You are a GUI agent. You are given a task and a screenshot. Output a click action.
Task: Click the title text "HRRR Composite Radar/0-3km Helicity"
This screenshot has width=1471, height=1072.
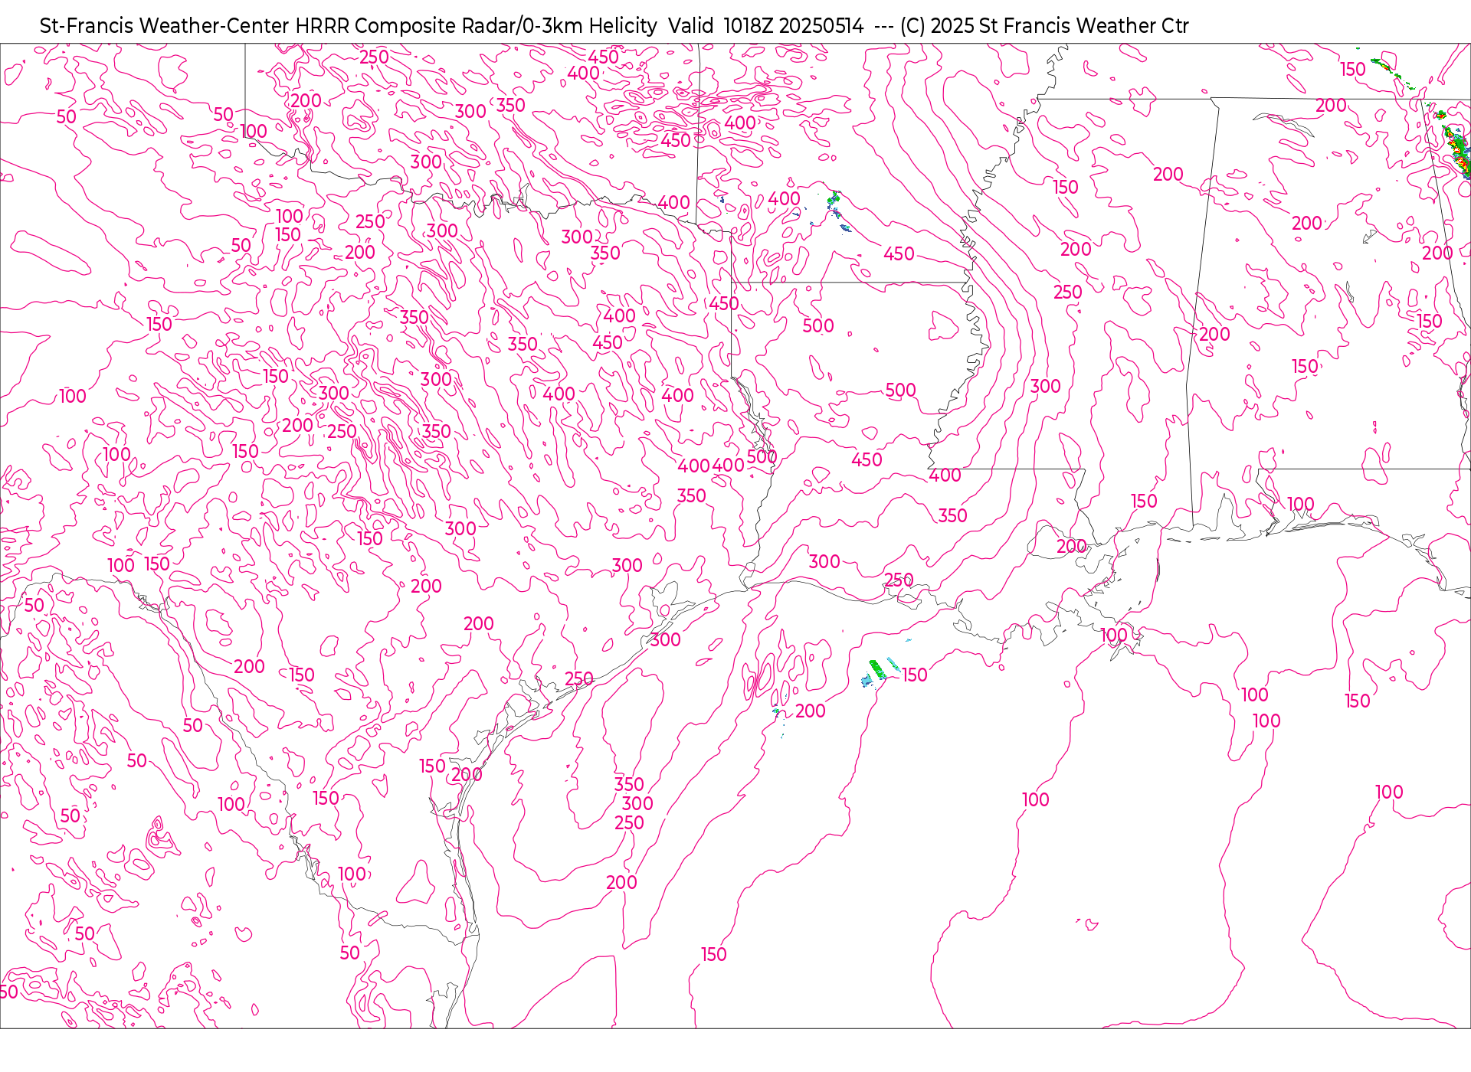tap(476, 26)
